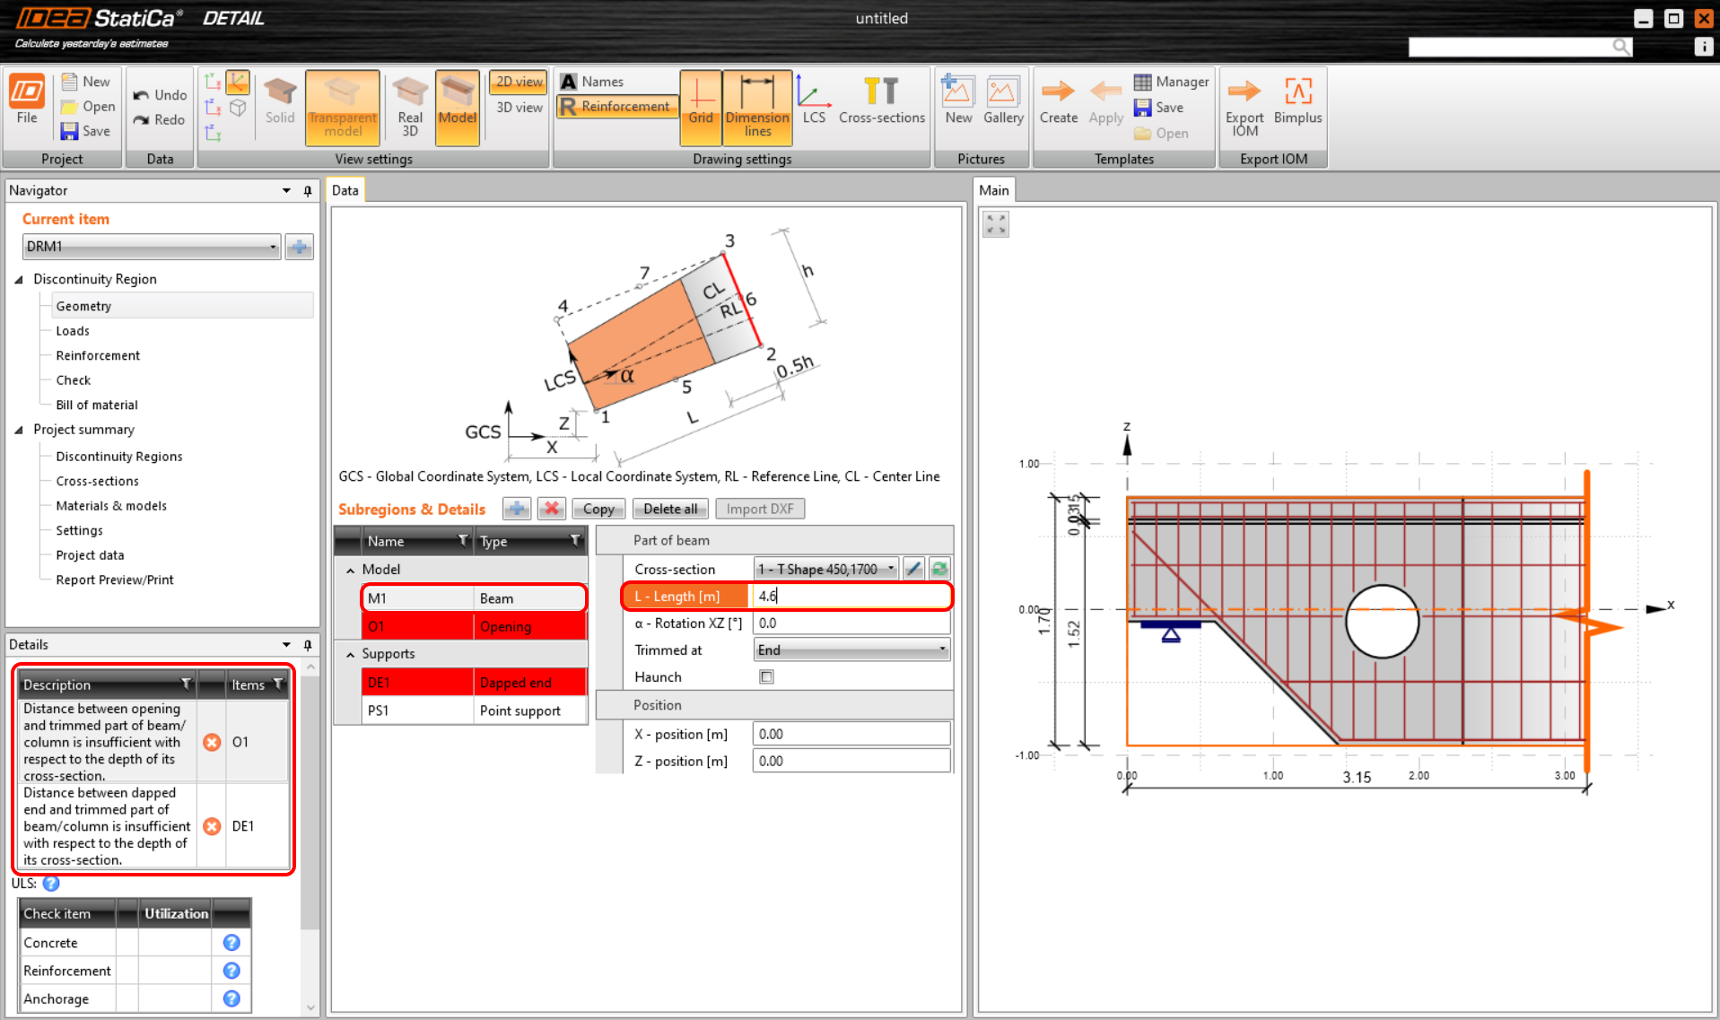The width and height of the screenshot is (1720, 1020).
Task: Edit the cross-section with the pencil icon
Action: (x=913, y=568)
